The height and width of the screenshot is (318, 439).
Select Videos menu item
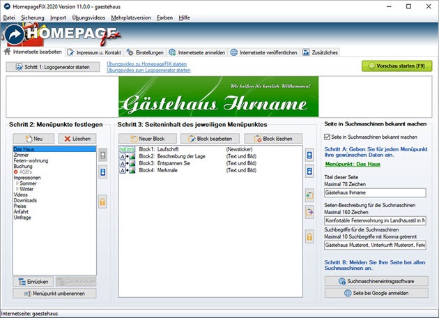click(x=20, y=195)
